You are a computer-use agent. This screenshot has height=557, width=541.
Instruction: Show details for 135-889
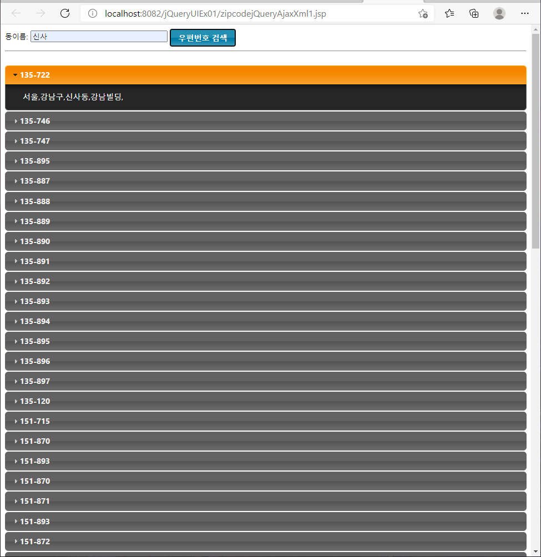[266, 221]
